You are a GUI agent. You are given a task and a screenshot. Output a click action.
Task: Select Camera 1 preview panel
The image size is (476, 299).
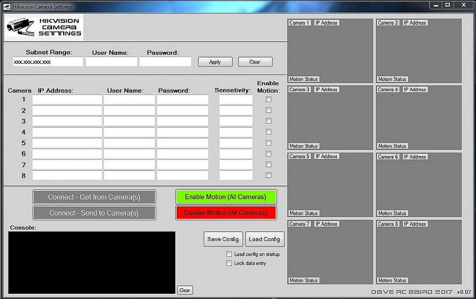click(x=330, y=51)
